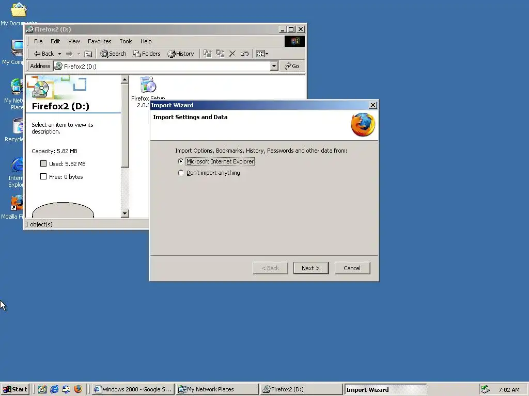Open Search pane in Explorer
The width and height of the screenshot is (529, 396).
tap(113, 54)
